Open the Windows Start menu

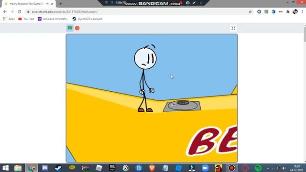(x=5, y=168)
